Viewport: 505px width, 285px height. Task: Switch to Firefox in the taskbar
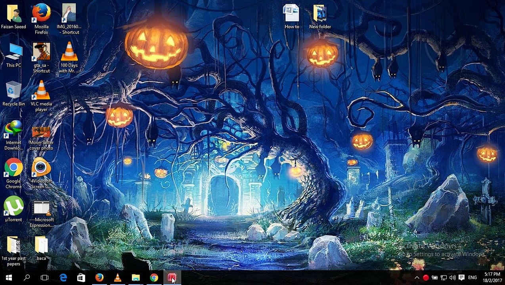(x=99, y=278)
